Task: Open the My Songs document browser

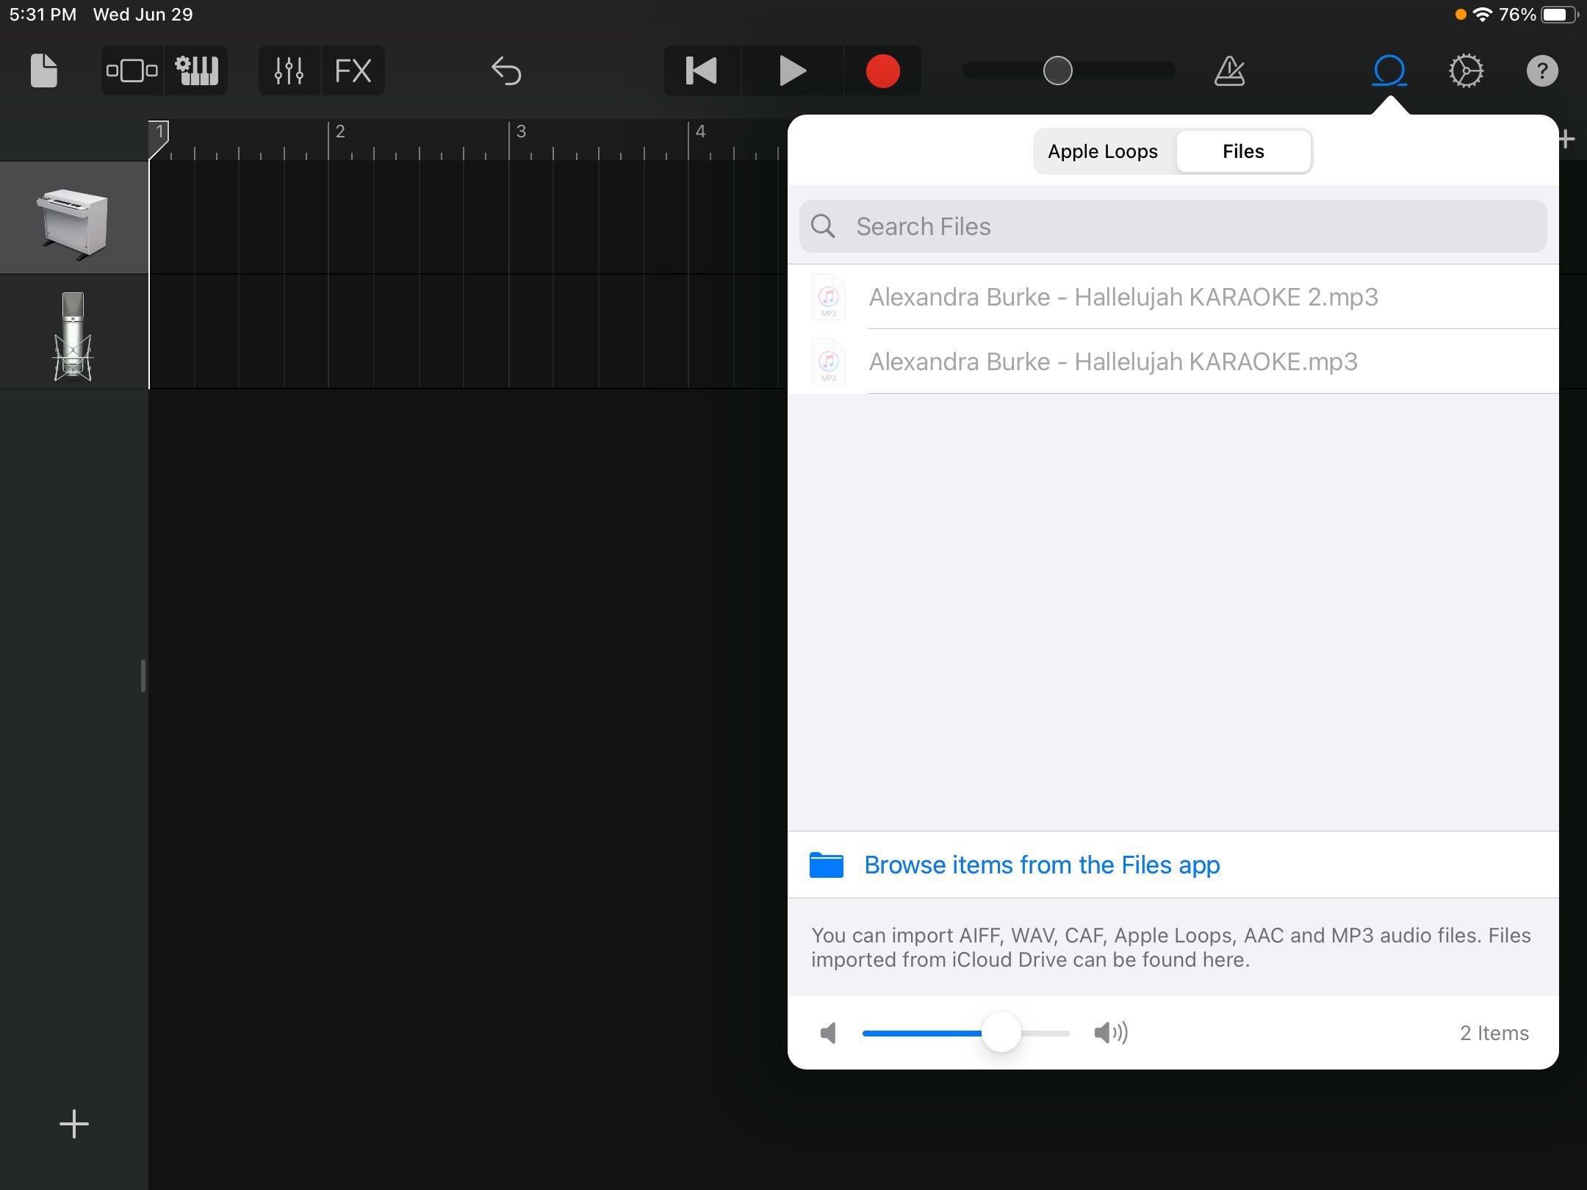Action: tap(42, 70)
